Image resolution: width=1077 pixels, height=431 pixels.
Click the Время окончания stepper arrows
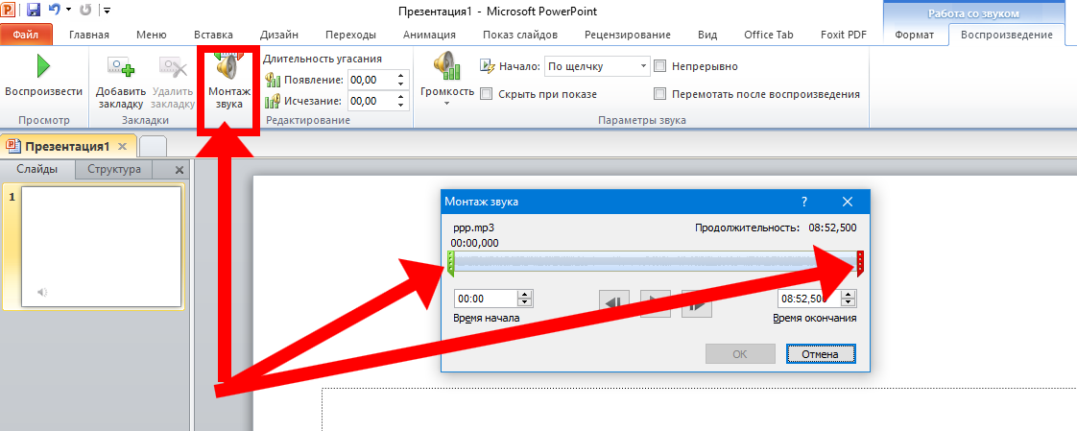(x=849, y=299)
